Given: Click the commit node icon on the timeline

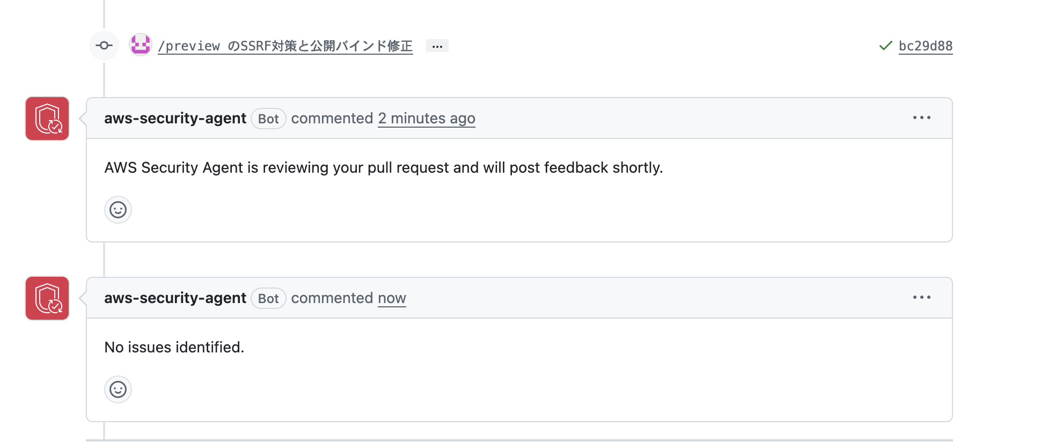Looking at the screenshot, I should (103, 46).
